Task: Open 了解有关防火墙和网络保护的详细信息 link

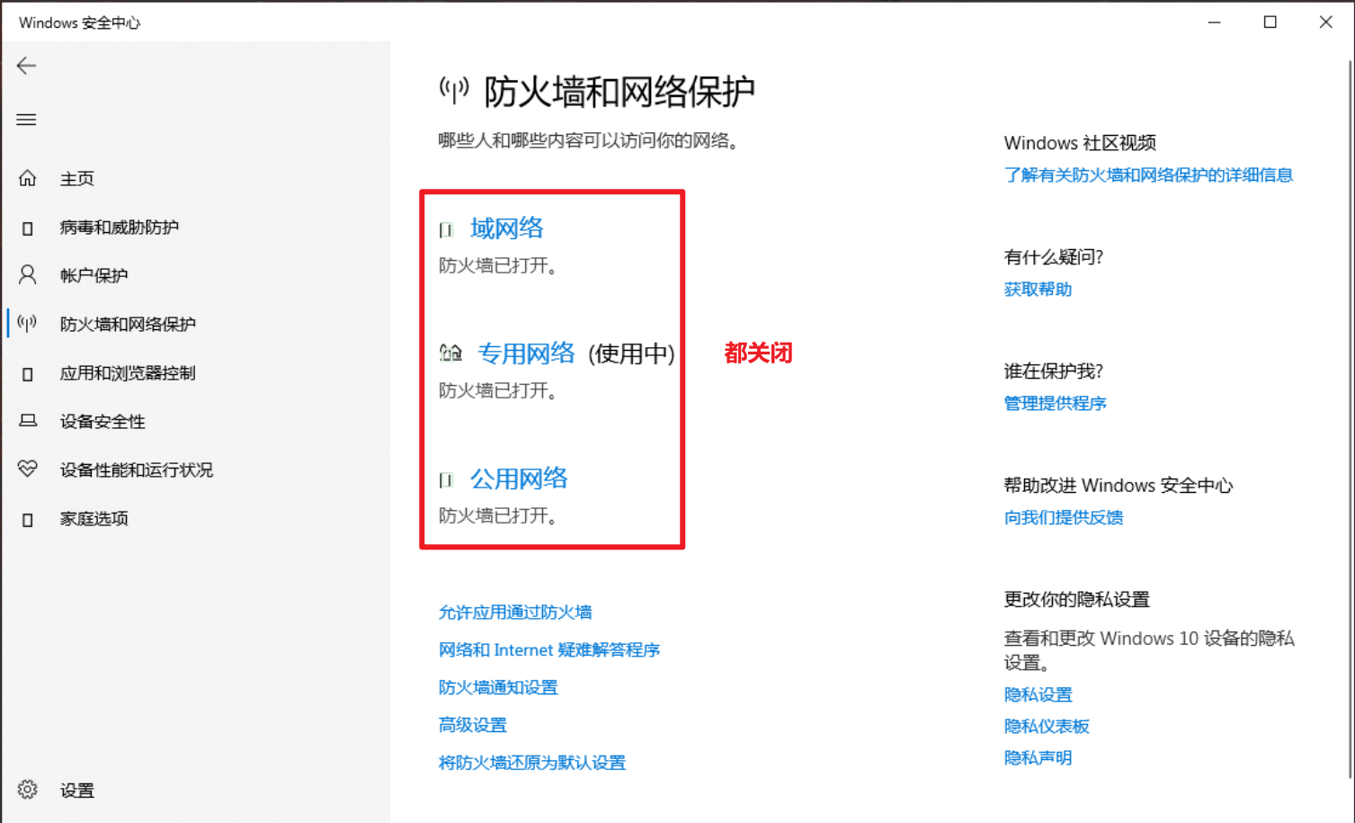Action: 1148,175
